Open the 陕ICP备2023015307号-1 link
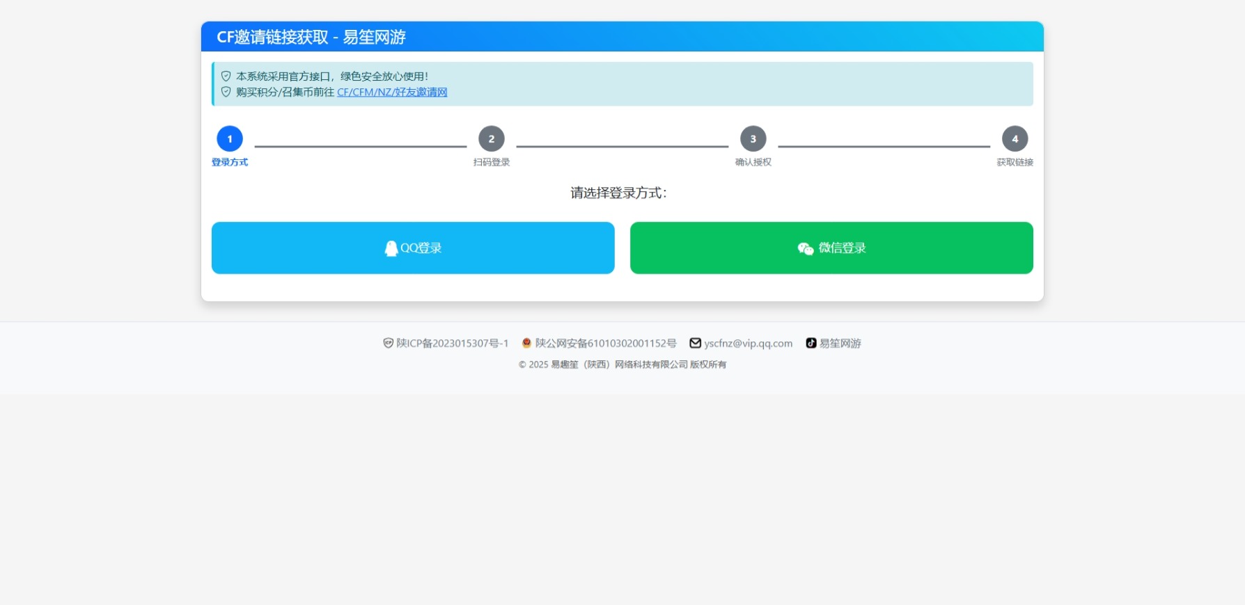Viewport: 1245px width, 605px height. (453, 344)
